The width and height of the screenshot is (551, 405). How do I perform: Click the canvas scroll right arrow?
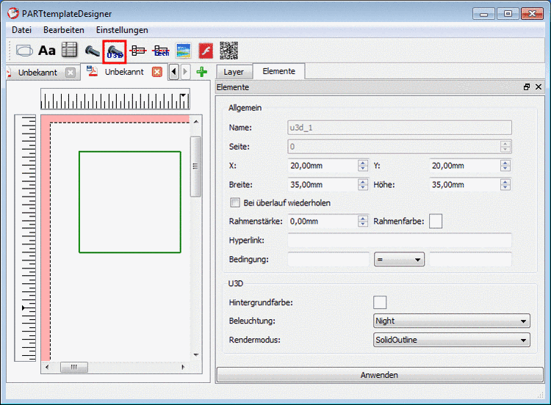pos(183,367)
